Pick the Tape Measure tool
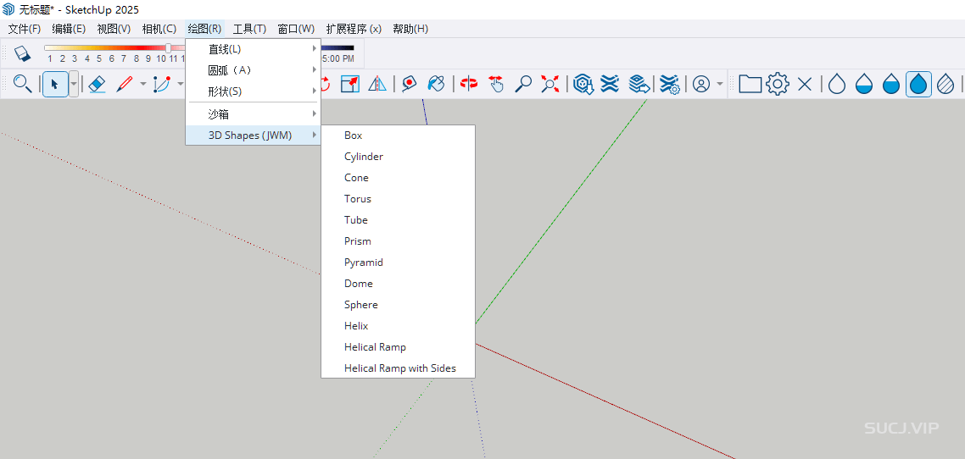This screenshot has width=965, height=459. (409, 84)
